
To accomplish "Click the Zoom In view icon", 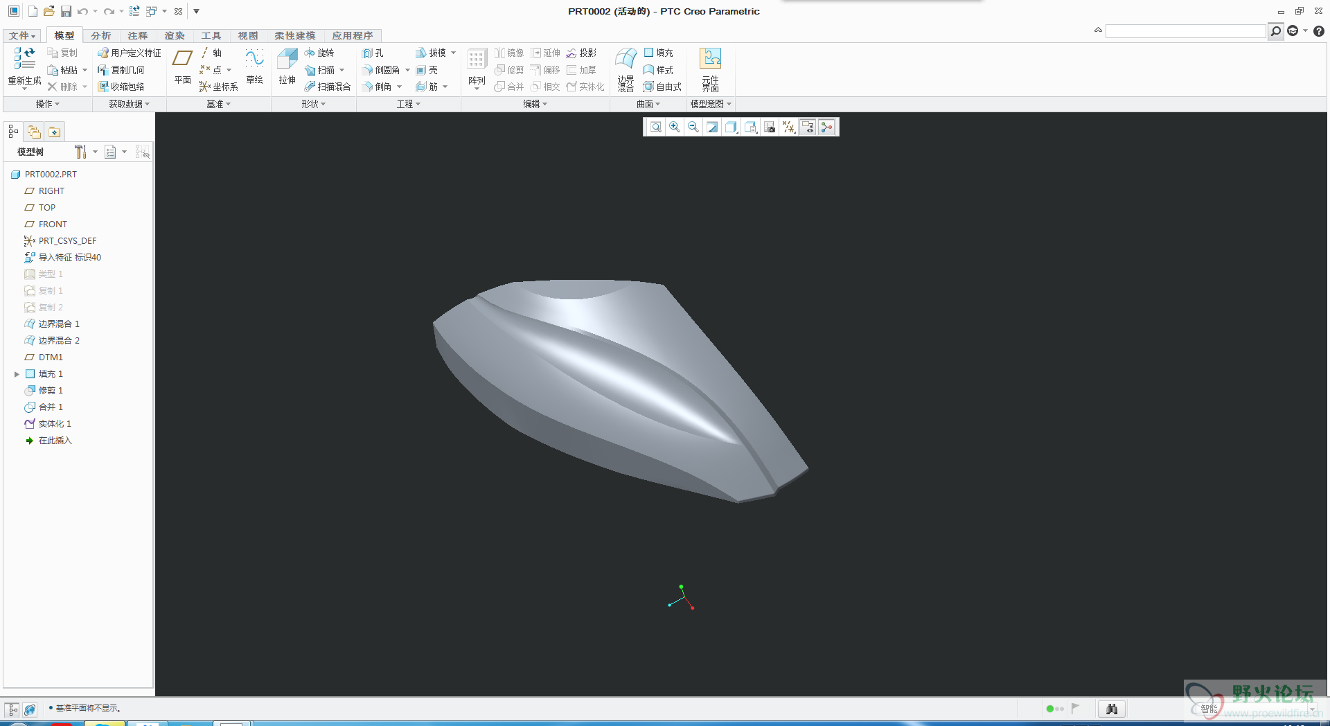I will coord(674,127).
